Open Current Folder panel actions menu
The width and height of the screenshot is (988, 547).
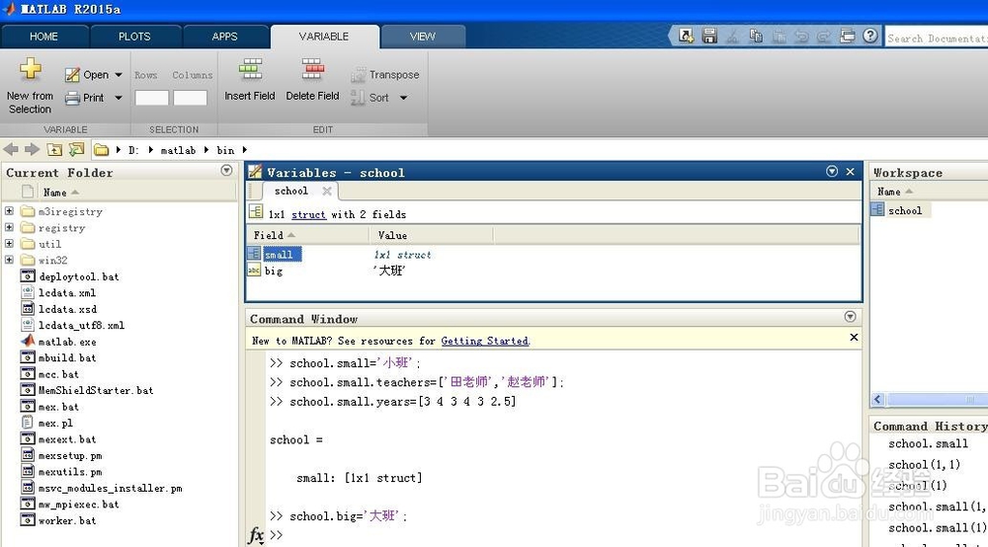[x=227, y=171]
